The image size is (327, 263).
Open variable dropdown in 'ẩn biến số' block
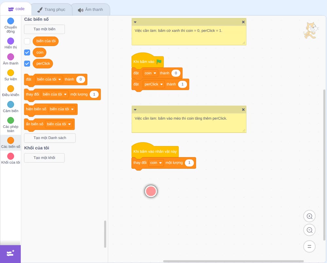coord(59,124)
